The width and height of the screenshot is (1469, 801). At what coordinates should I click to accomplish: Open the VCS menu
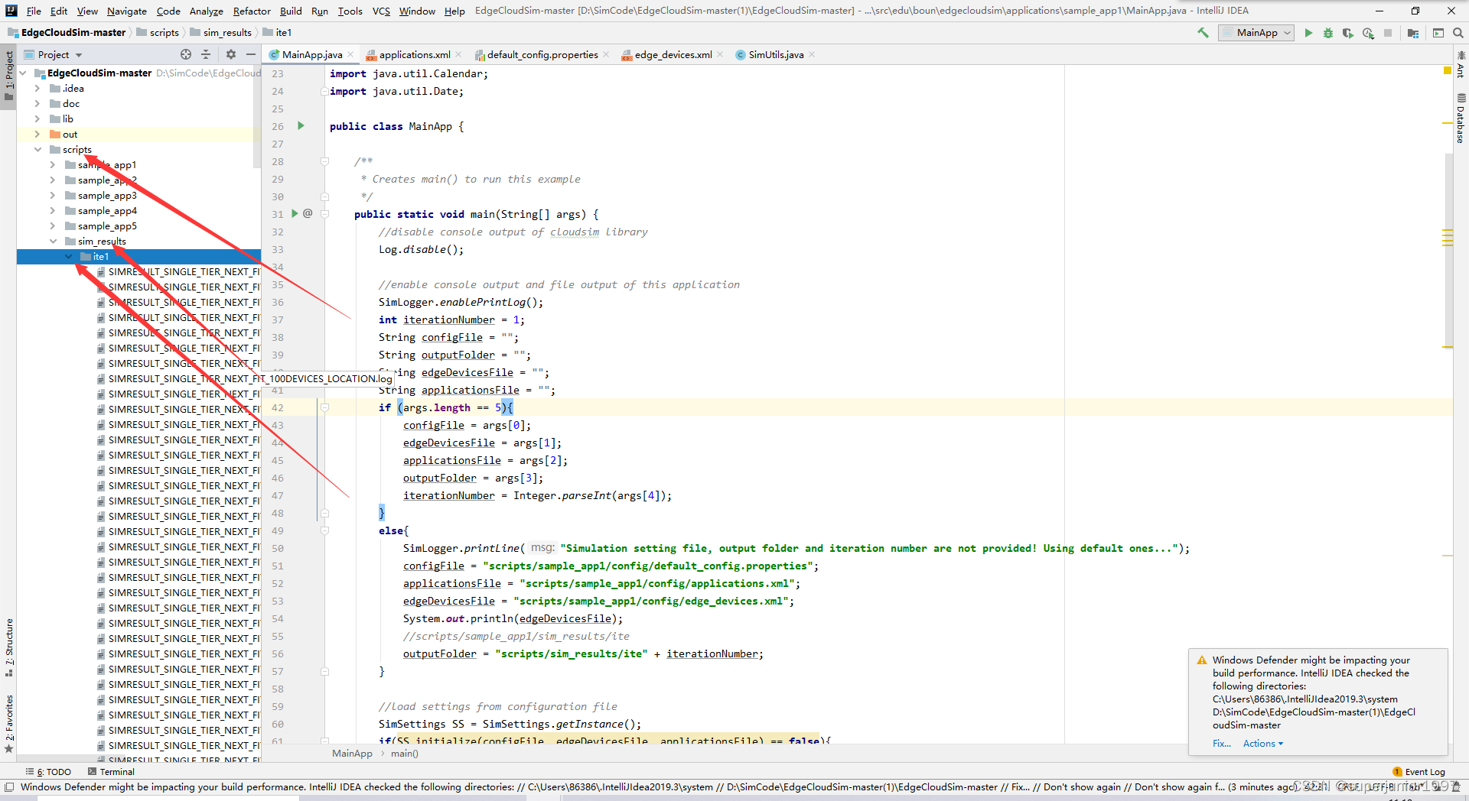point(381,11)
